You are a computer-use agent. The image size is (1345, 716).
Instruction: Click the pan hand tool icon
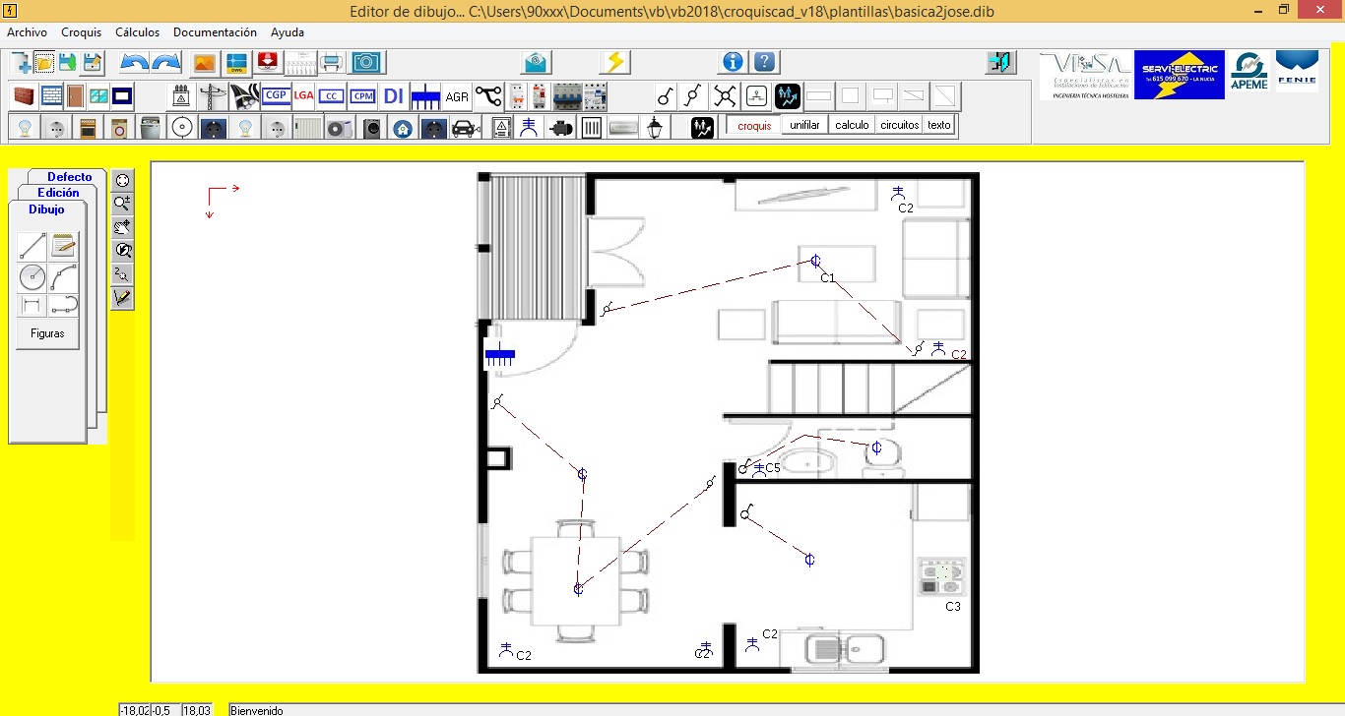point(122,227)
